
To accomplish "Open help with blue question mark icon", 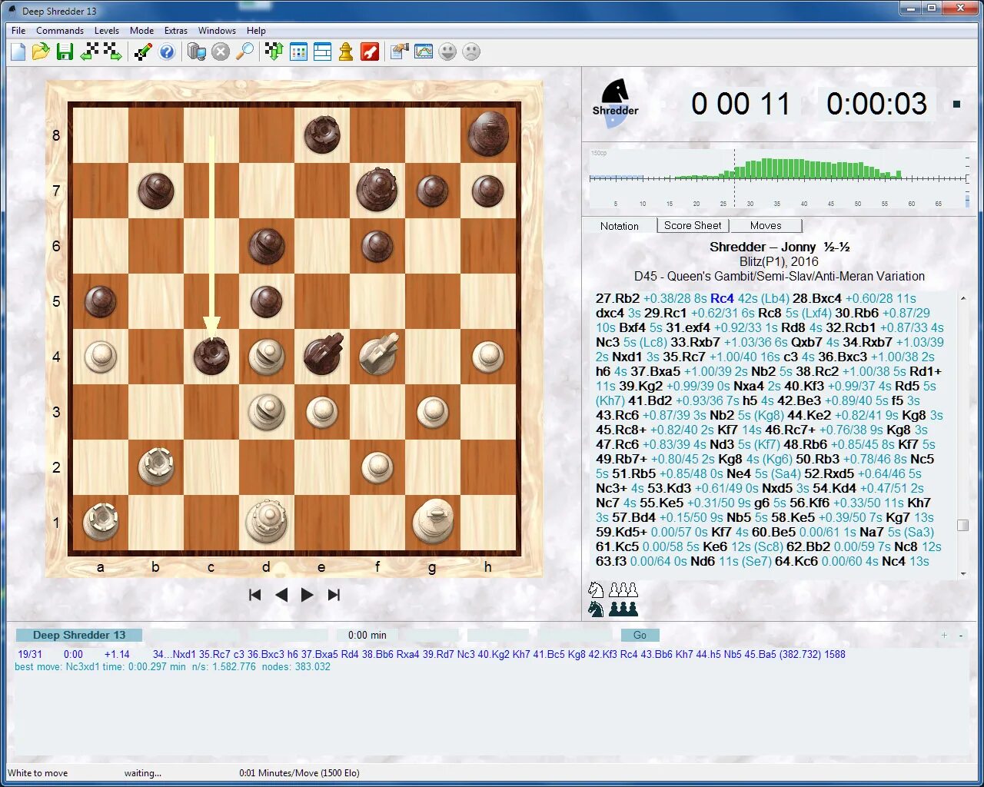I will pyautogui.click(x=167, y=51).
